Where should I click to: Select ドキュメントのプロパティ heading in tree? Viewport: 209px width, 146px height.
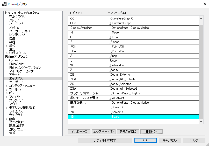(x=22, y=13)
